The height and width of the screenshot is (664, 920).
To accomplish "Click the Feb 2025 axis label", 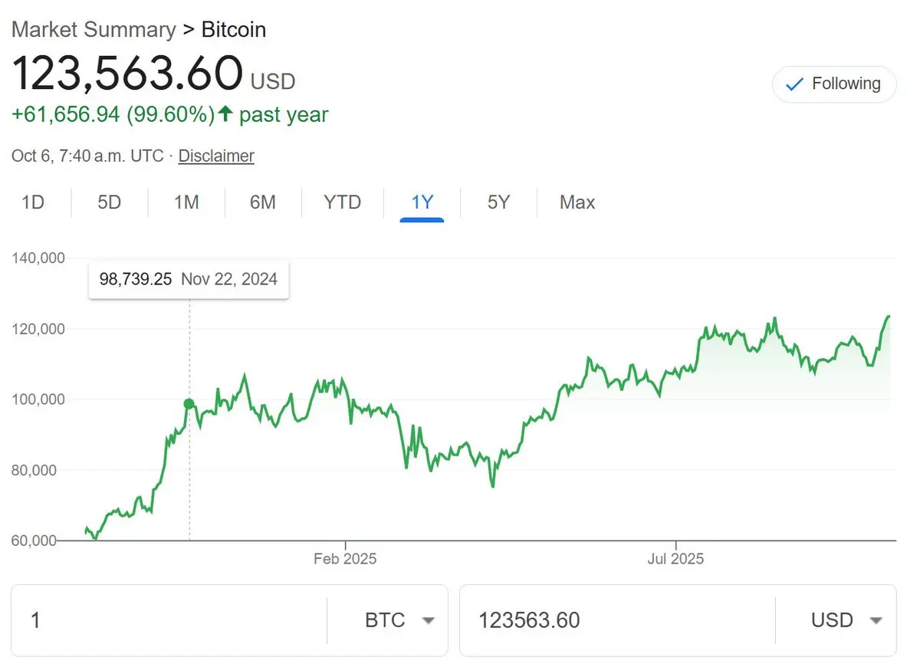I will pyautogui.click(x=345, y=559).
